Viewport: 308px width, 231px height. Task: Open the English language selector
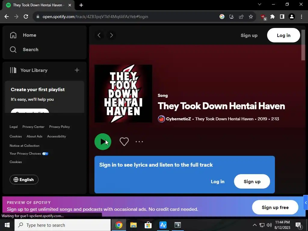tap(24, 180)
